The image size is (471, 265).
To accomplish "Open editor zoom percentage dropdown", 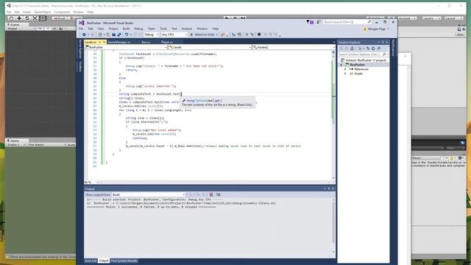I will coord(91,182).
